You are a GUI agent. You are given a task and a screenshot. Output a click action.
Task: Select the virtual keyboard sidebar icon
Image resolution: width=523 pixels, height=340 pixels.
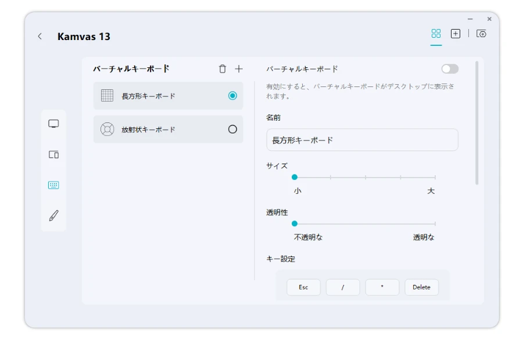tap(53, 185)
